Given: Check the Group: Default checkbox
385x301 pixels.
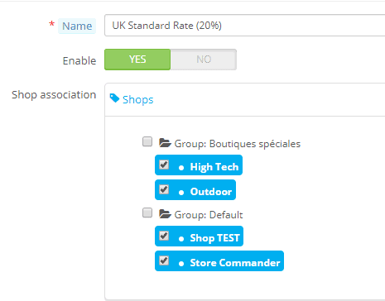Looking at the screenshot, I should (147, 213).
